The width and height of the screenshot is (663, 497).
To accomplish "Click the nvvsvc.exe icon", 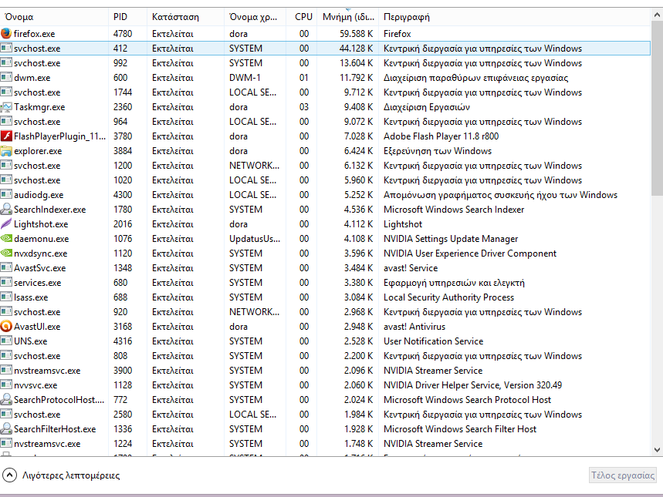I will pyautogui.click(x=6, y=385).
